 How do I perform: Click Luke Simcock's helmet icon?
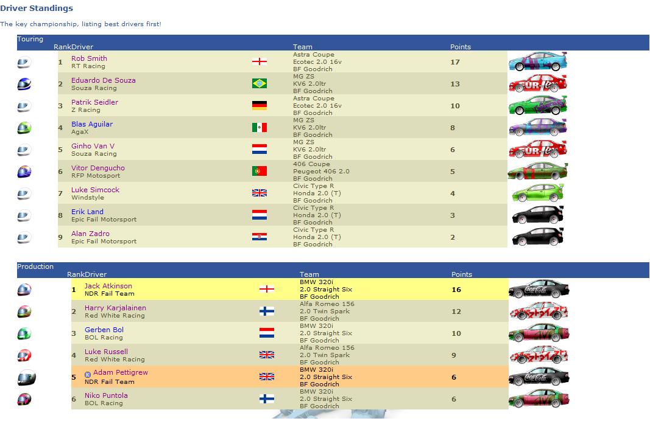click(24, 193)
